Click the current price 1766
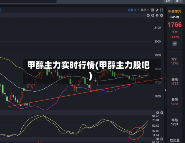The height and width of the screenshot is (143, 185). pos(175,25)
